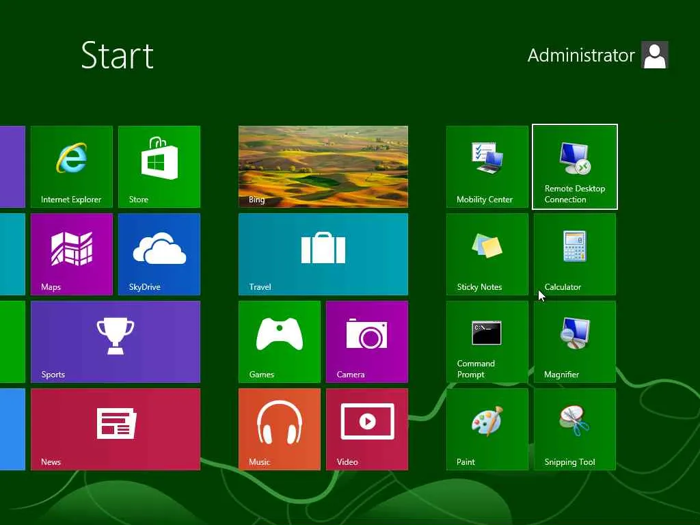Open the Music tile
Image resolution: width=700 pixels, height=525 pixels.
pos(280,429)
